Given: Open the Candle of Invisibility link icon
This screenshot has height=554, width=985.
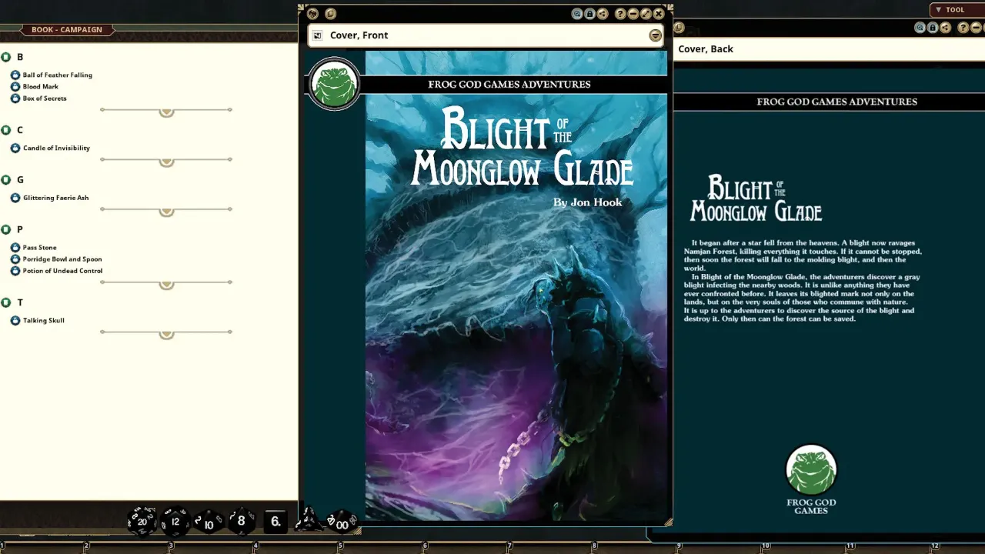Looking at the screenshot, I should (15, 148).
